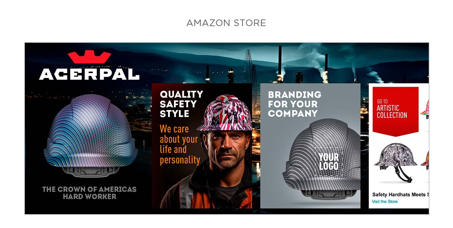Screen dimensions: 453x228
Task: Click the YOUR LOGO placeholder box
Action: click(329, 161)
